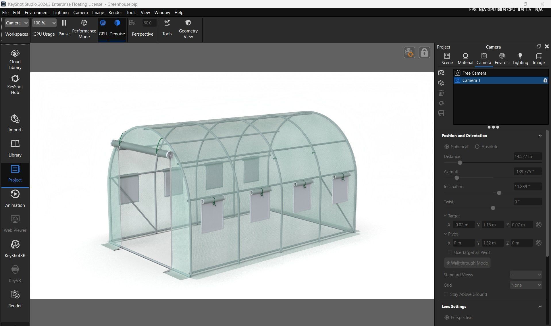Click the Twist slider handle
Image resolution: width=551 pixels, height=326 pixels.
pyautogui.click(x=493, y=208)
